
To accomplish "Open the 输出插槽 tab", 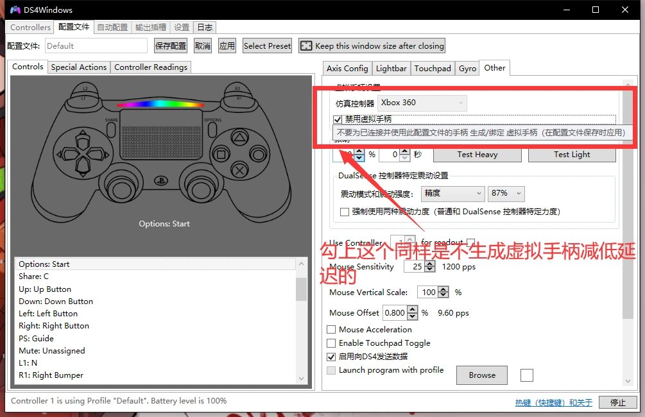I will (151, 27).
